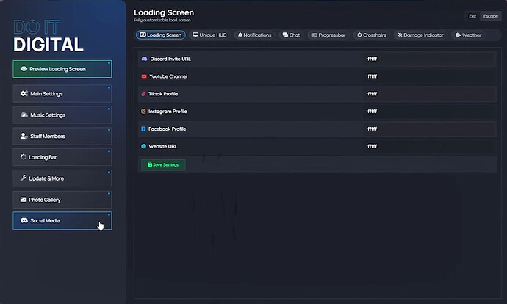Click the 'Website URL' label

coord(163,146)
